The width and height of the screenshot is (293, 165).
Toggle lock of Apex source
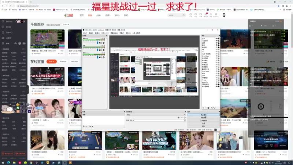(x=219, y=74)
